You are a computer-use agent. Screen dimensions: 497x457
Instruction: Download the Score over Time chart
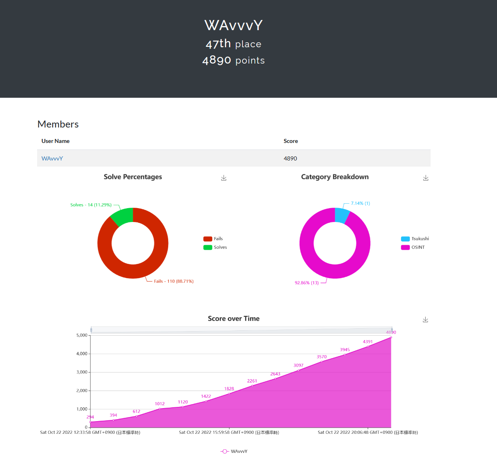pos(425,320)
